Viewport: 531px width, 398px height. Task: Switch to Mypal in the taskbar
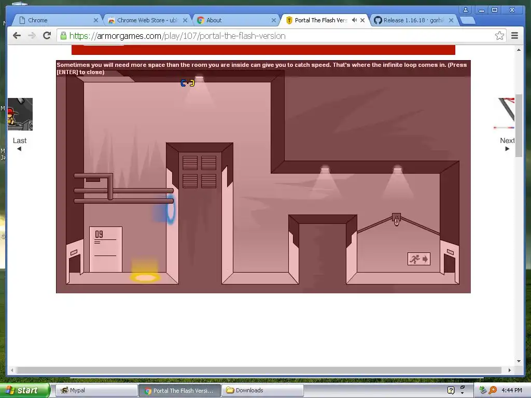96,390
